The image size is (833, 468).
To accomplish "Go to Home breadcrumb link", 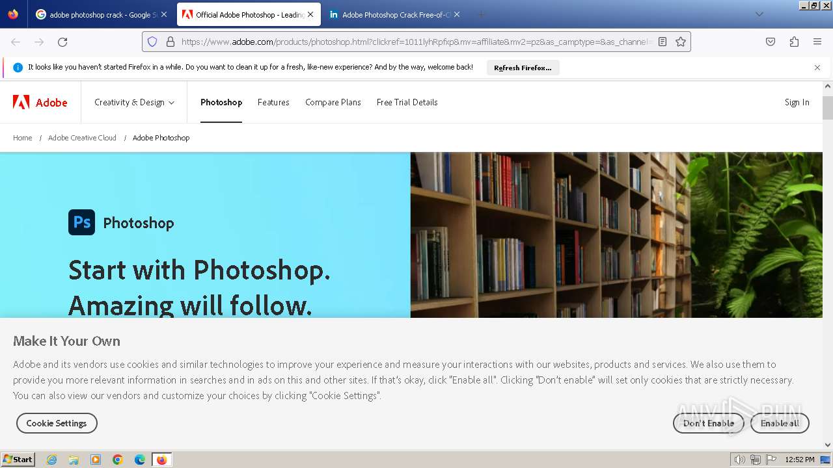I will point(23,138).
